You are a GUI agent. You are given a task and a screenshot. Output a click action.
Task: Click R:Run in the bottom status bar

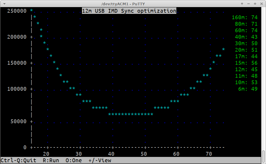tap(51, 160)
